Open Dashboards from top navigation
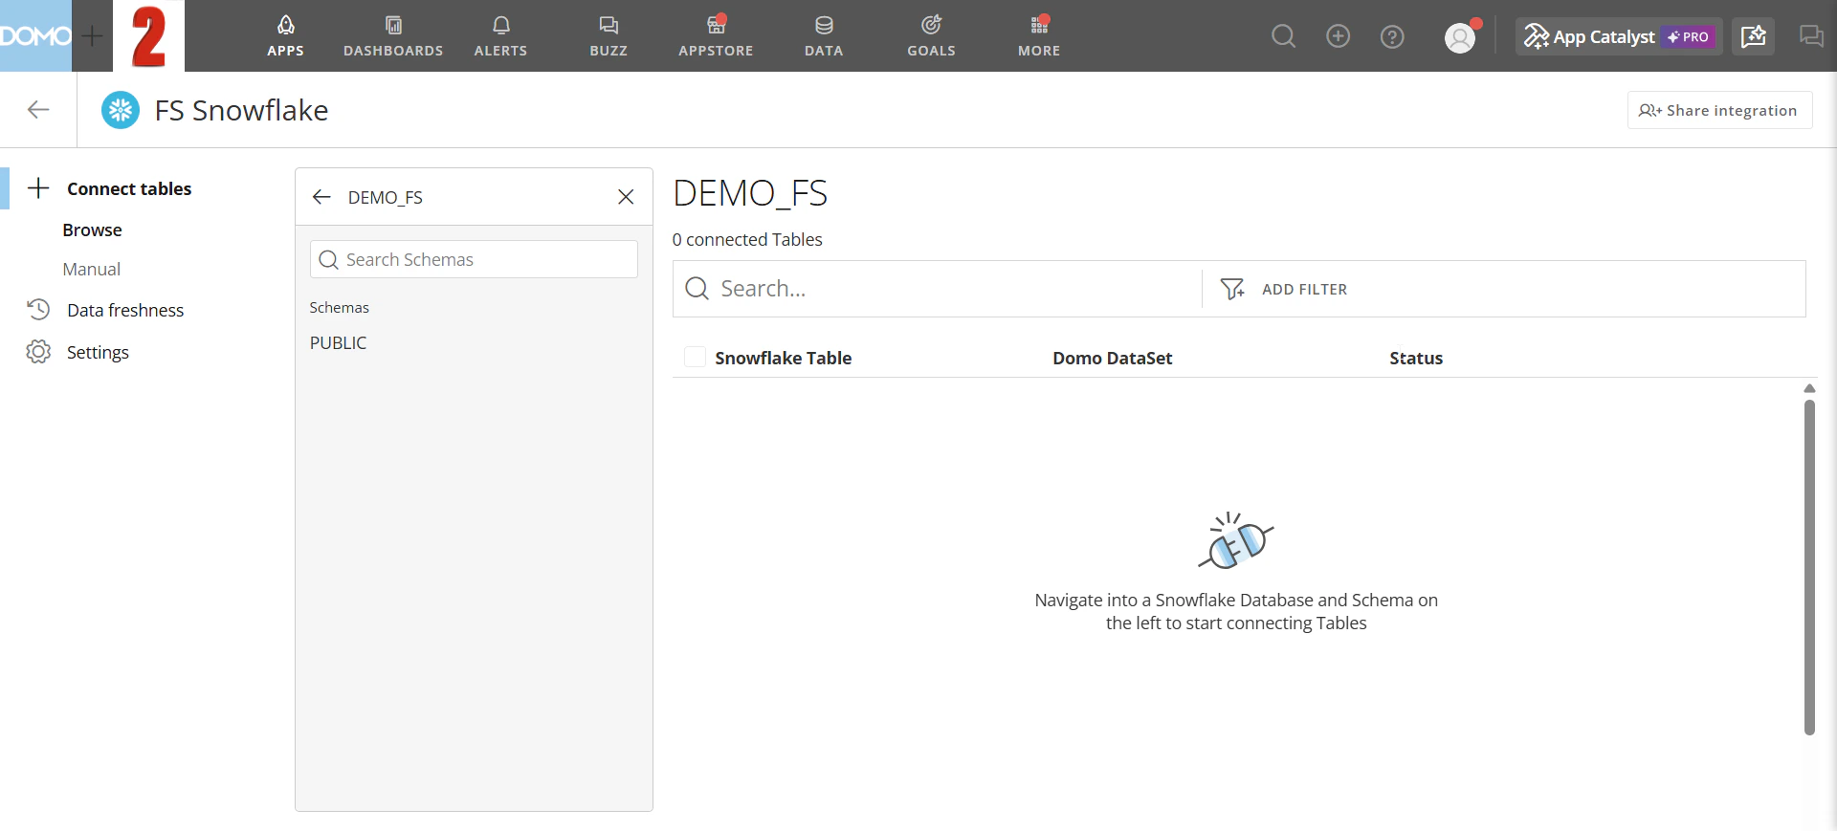1837x831 pixels. pos(393,36)
